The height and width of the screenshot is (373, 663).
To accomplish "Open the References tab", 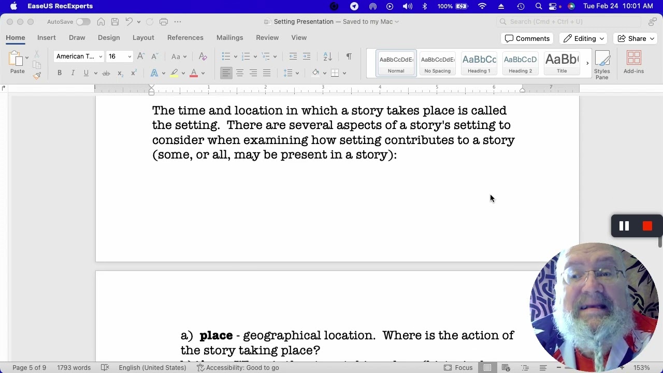I will 185,38.
